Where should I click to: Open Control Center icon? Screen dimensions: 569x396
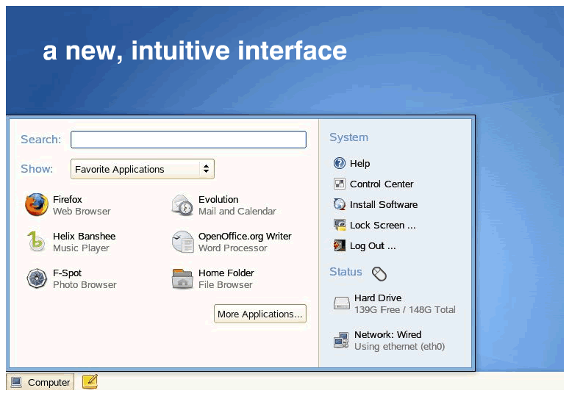point(339,184)
